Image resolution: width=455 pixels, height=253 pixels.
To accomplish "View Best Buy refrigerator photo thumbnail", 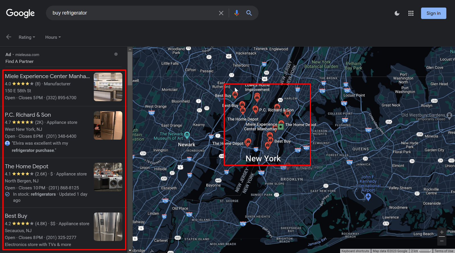I will [108, 227].
